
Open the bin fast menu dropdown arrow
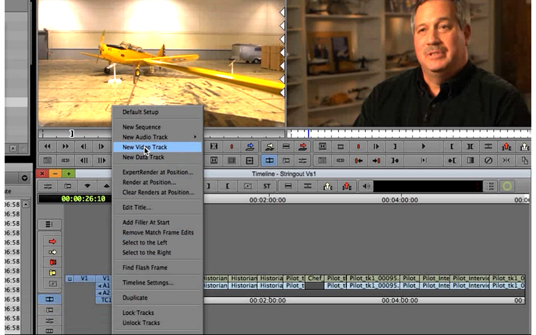click(x=25, y=178)
